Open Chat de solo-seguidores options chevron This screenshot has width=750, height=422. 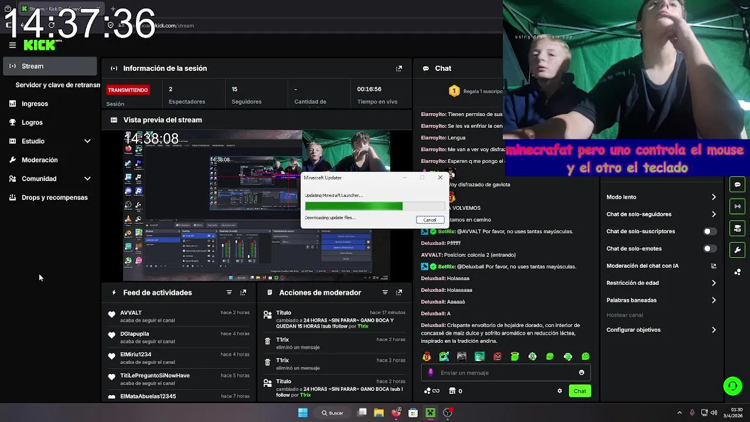point(714,215)
